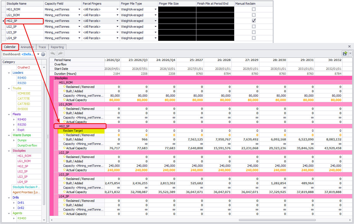Uncheck Manual Reclaim for HG2_SP

(254, 21)
